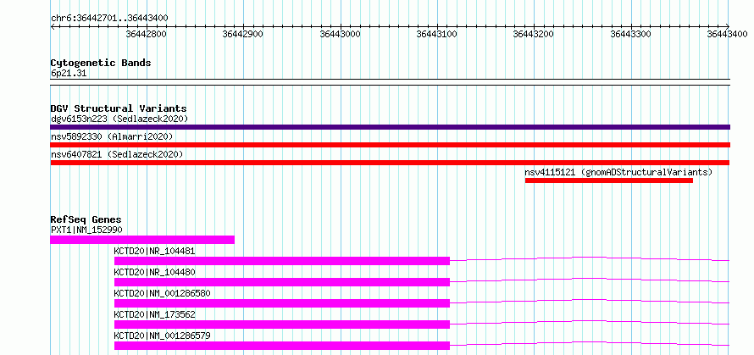Click the nsv6407821 (Sedlazeck2020) label
The height and width of the screenshot is (355, 754).
tap(117, 154)
